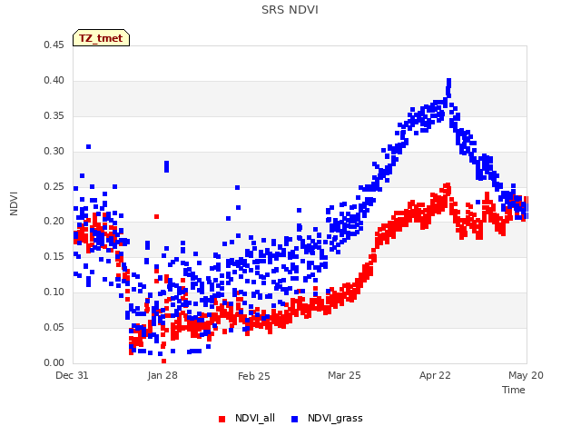Select the Jan 28 x-axis label
This screenshot has width=581, height=436.
[x=162, y=375]
